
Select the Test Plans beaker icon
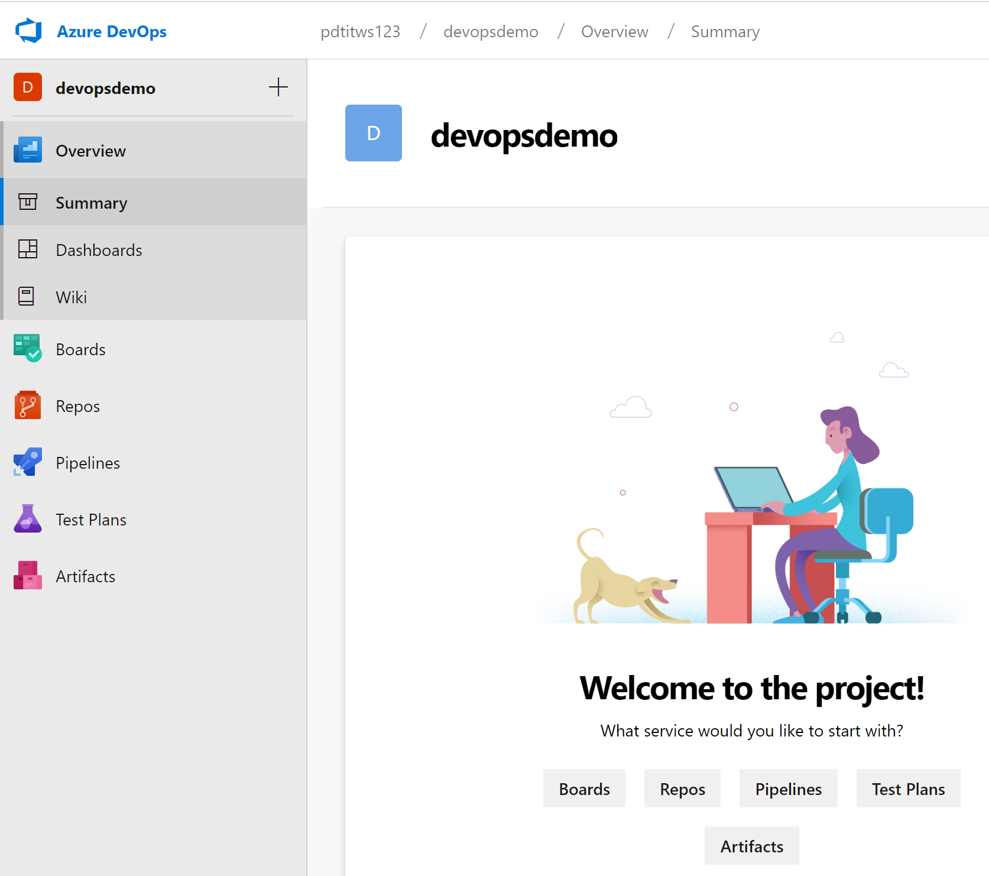click(x=27, y=519)
